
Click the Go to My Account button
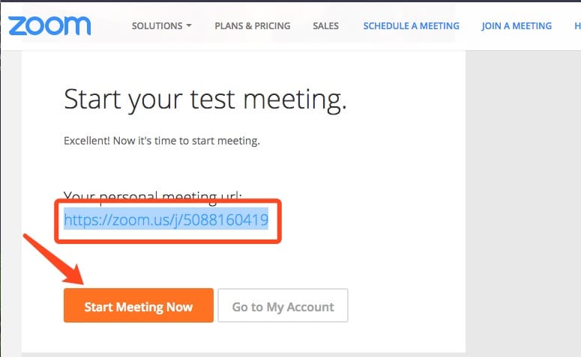click(283, 306)
